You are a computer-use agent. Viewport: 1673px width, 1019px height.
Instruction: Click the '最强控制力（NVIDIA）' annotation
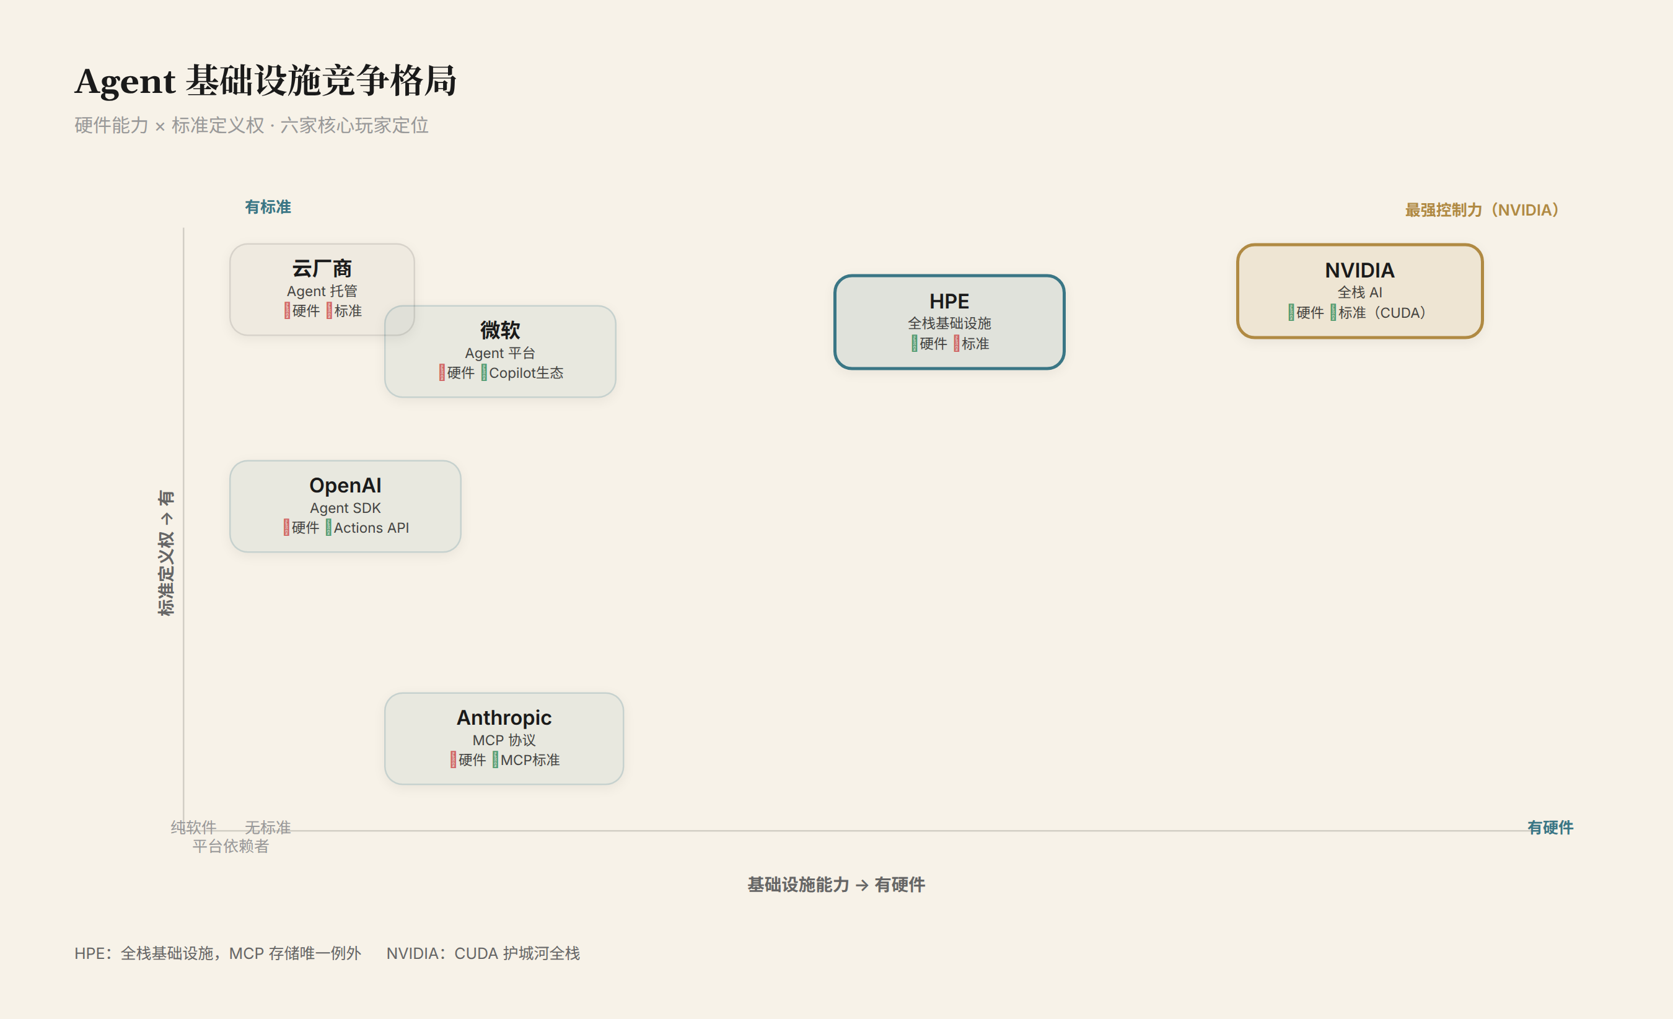[1483, 210]
